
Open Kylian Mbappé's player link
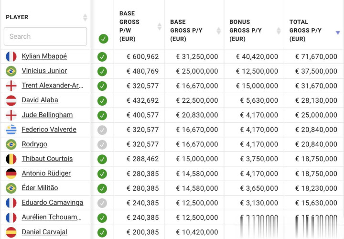coord(44,56)
